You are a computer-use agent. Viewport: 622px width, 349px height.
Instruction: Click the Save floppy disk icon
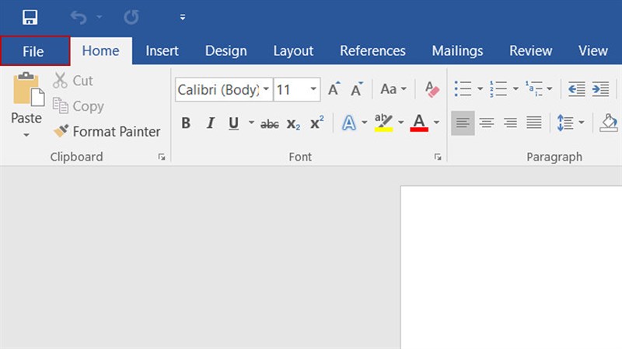point(30,17)
